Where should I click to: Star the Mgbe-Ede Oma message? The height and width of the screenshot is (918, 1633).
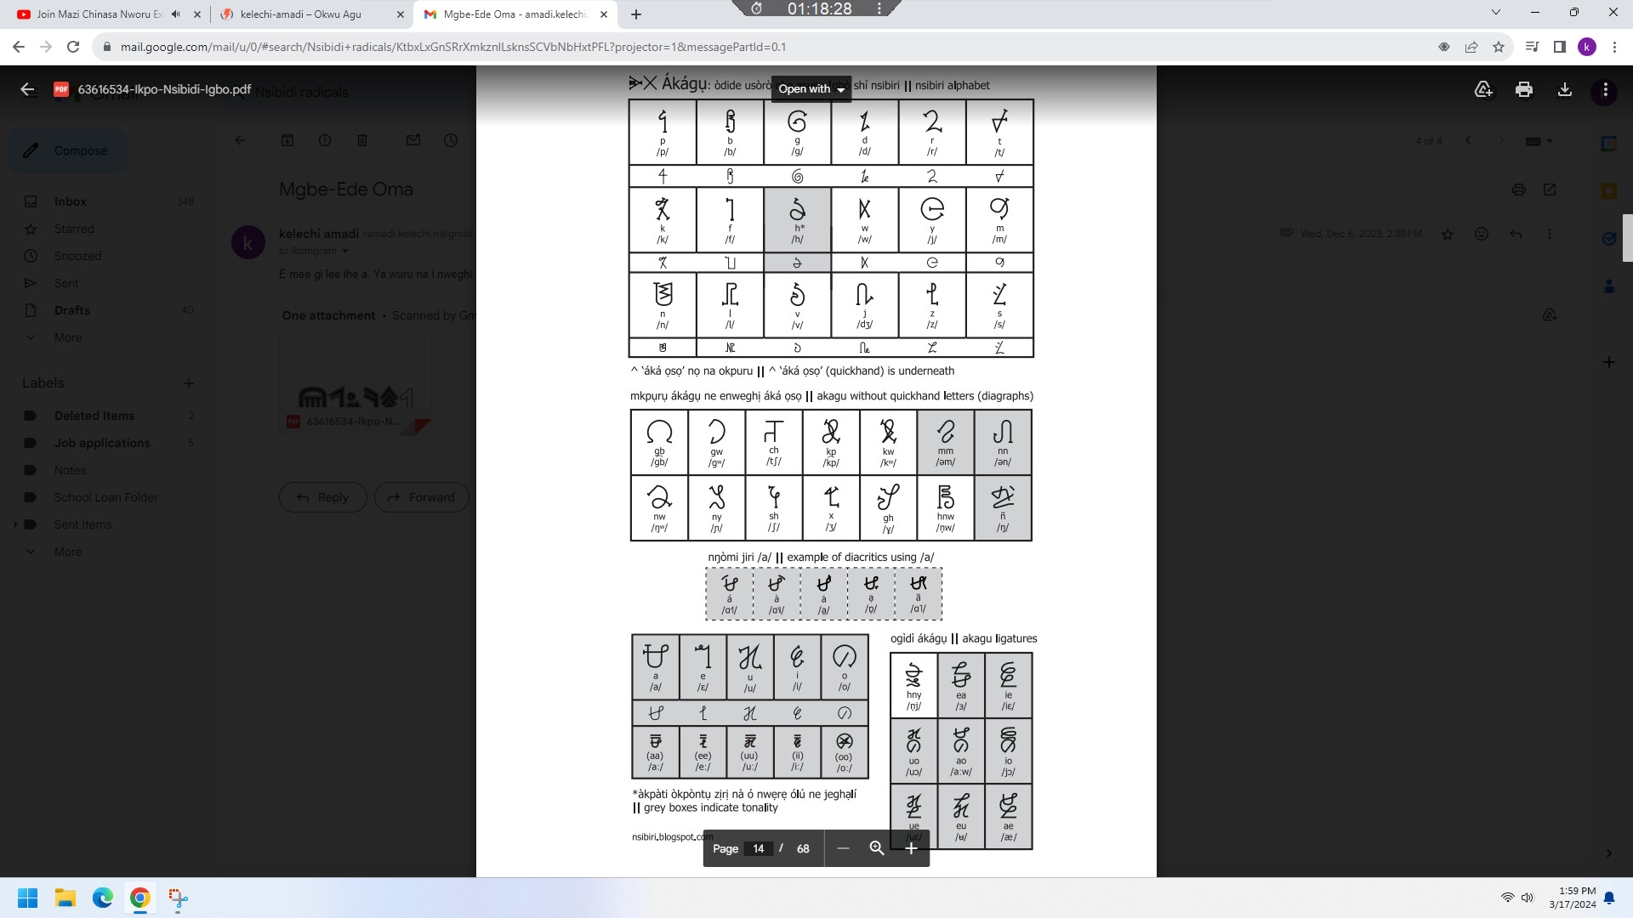tap(1448, 234)
